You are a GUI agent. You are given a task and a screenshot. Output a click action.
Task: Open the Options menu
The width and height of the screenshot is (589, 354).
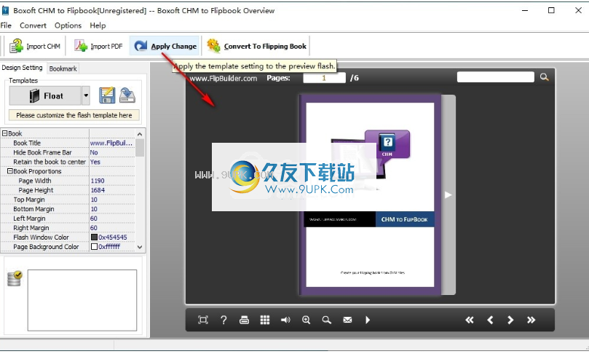pyautogui.click(x=68, y=25)
